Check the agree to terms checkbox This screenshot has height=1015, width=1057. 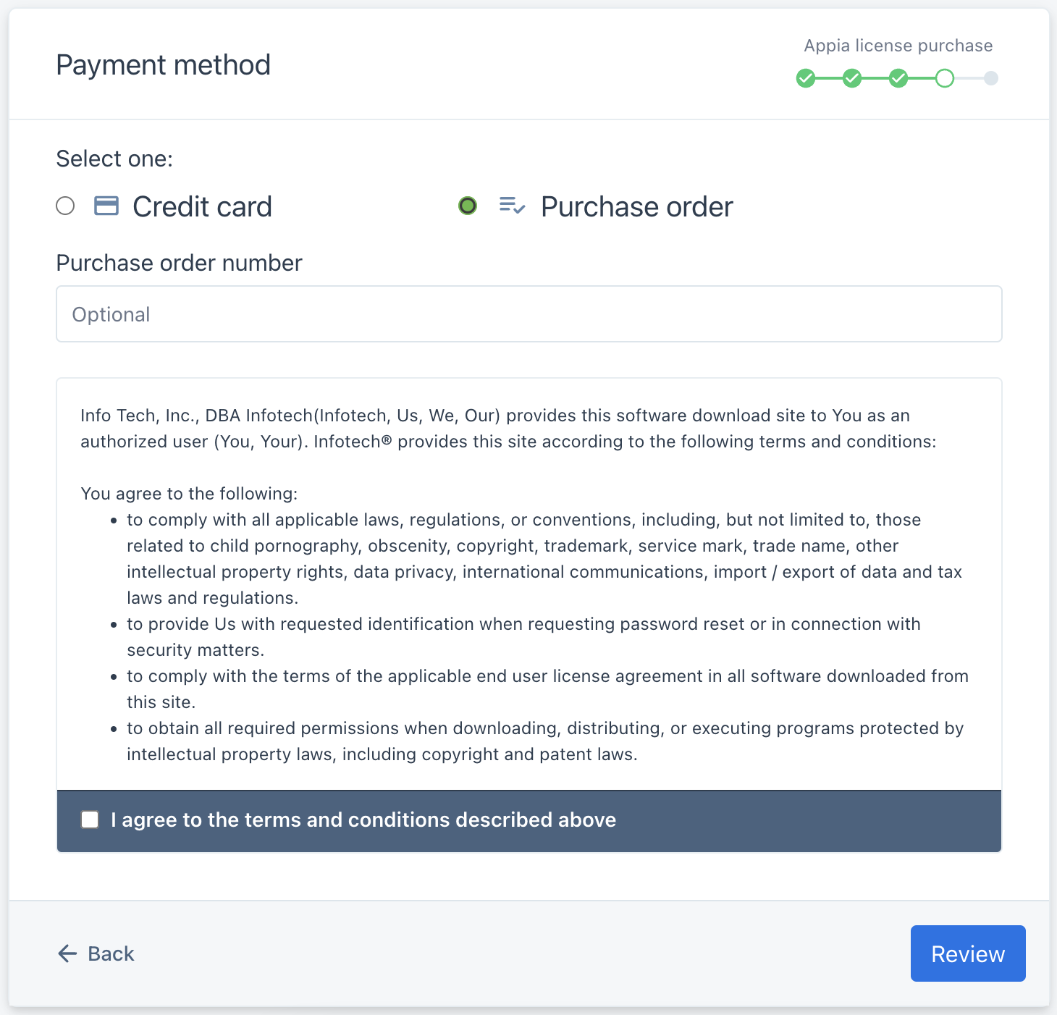[90, 820]
